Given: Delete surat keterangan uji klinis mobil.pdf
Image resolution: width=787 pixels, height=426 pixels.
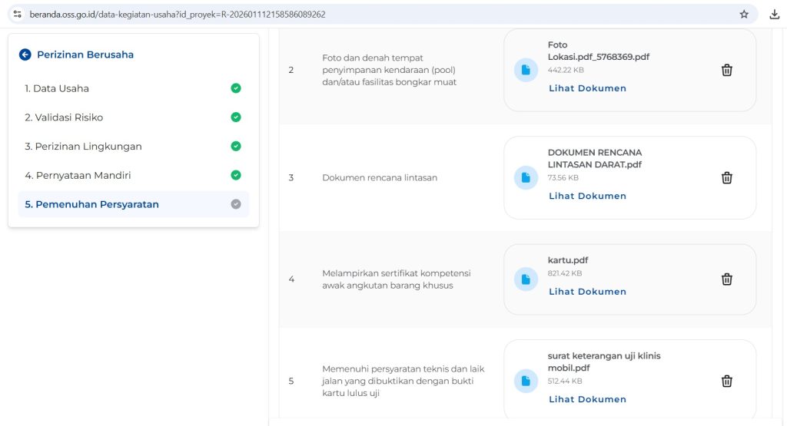Looking at the screenshot, I should pyautogui.click(x=726, y=381).
